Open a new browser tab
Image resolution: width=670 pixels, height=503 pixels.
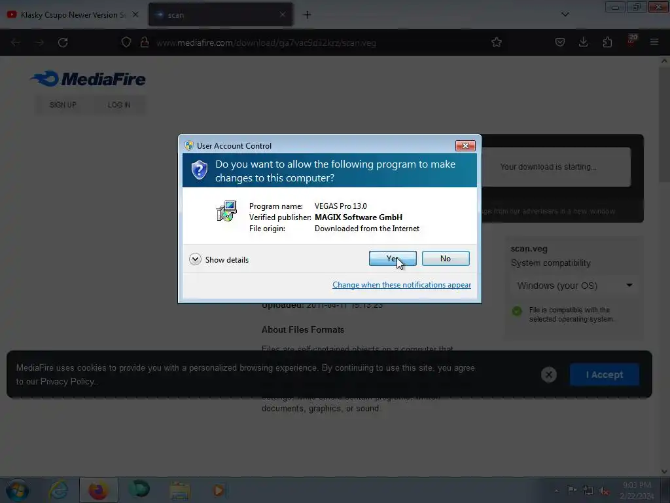point(307,15)
